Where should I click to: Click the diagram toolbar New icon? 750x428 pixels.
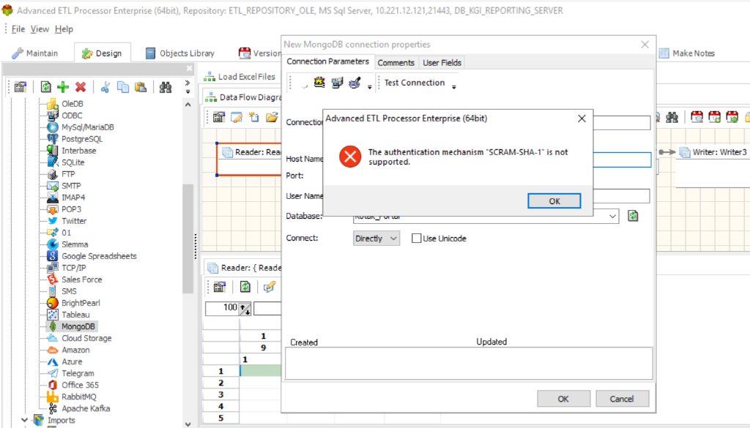[x=254, y=117]
